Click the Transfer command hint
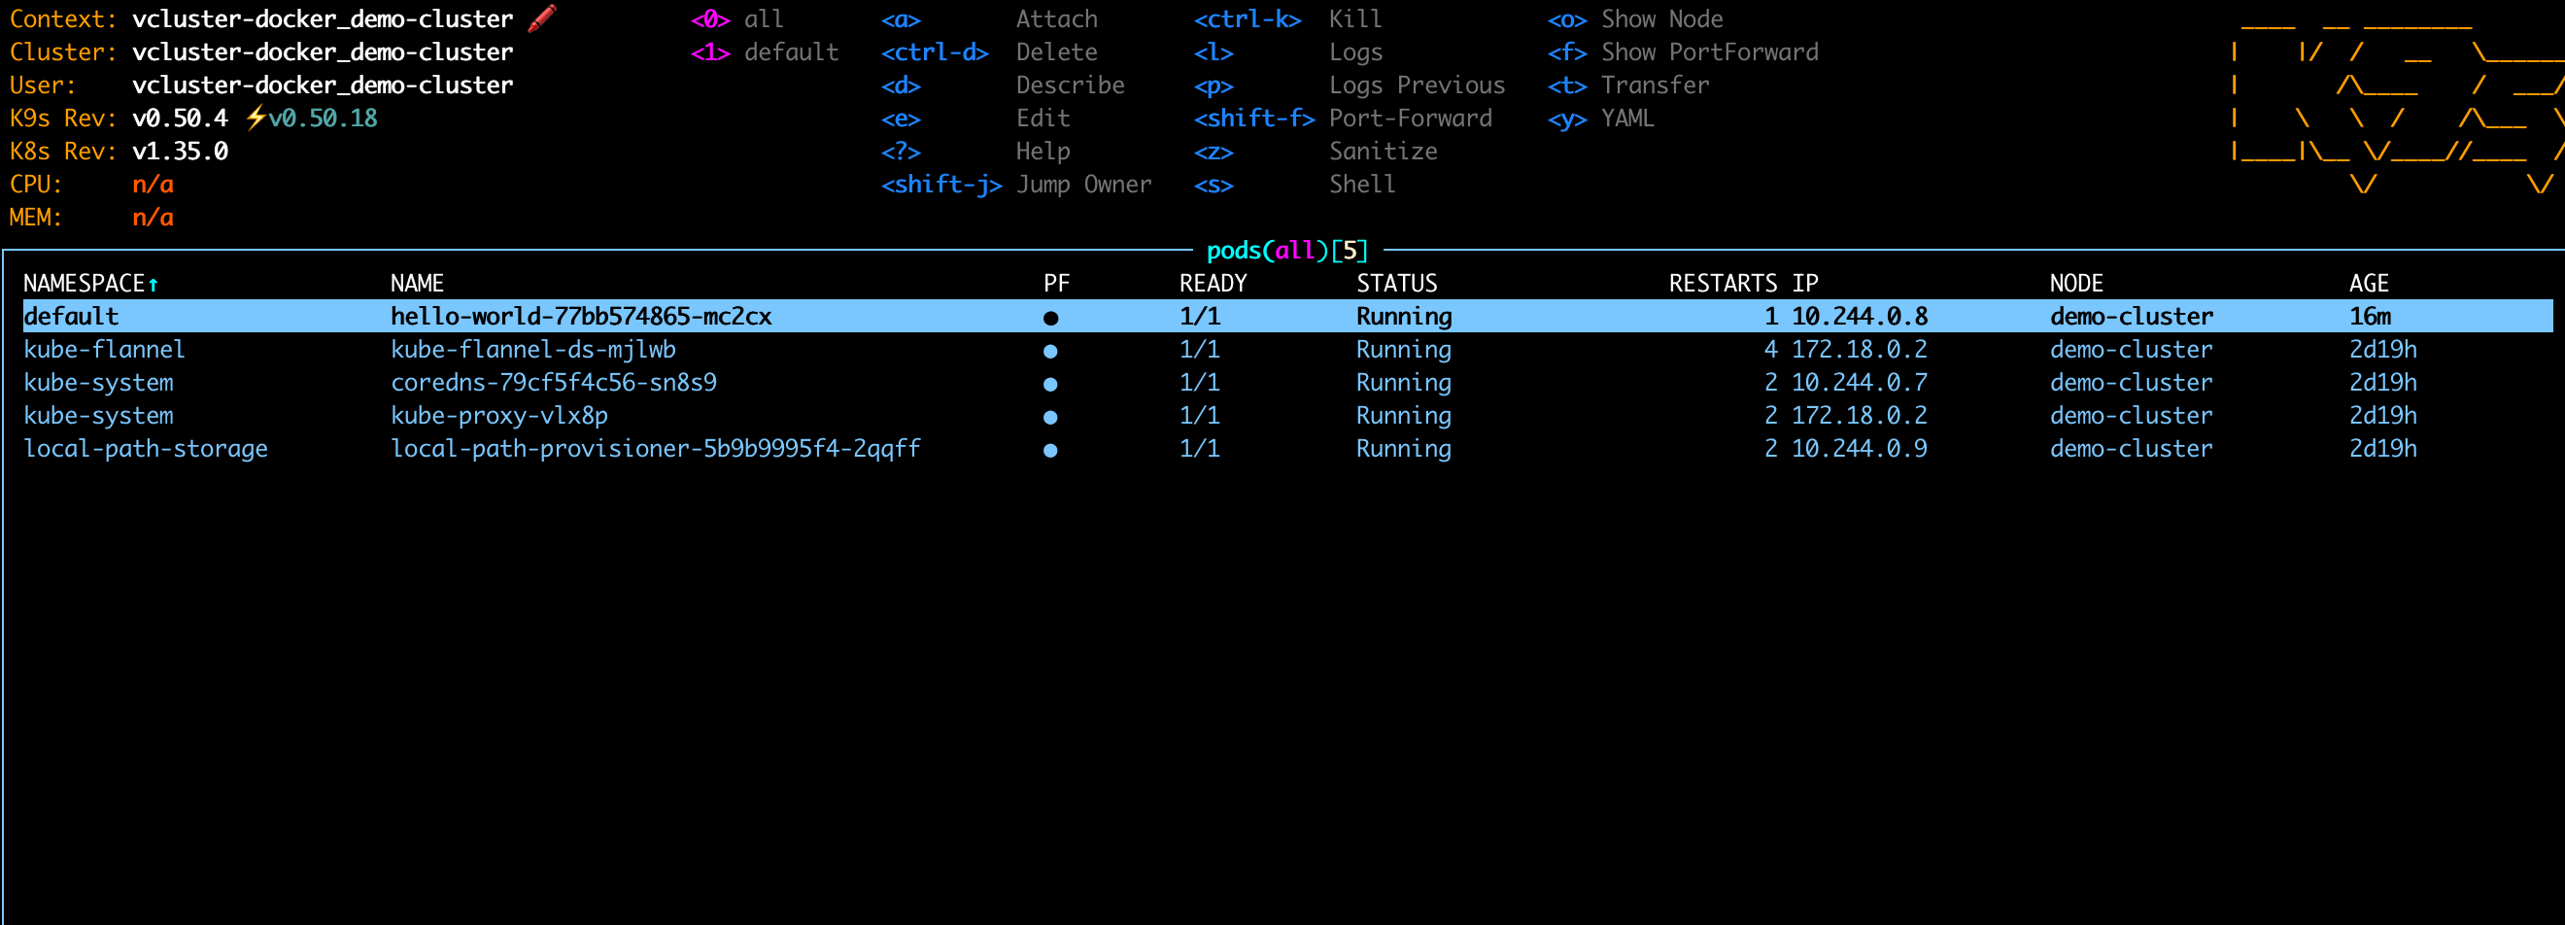The width and height of the screenshot is (2565, 925). point(1655,85)
